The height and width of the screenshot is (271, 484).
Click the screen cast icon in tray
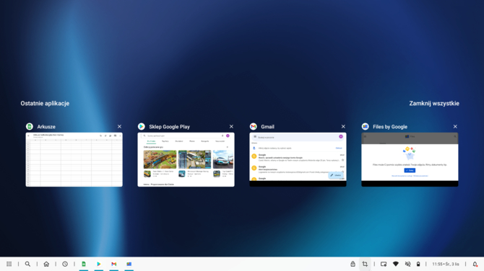[384, 264]
